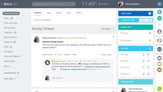Click the green phone call icon
Viewport: 163px width, 92px height.
point(159,89)
